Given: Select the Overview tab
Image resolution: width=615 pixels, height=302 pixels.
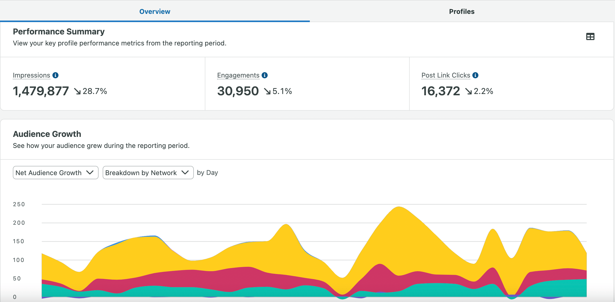Looking at the screenshot, I should click(155, 11).
